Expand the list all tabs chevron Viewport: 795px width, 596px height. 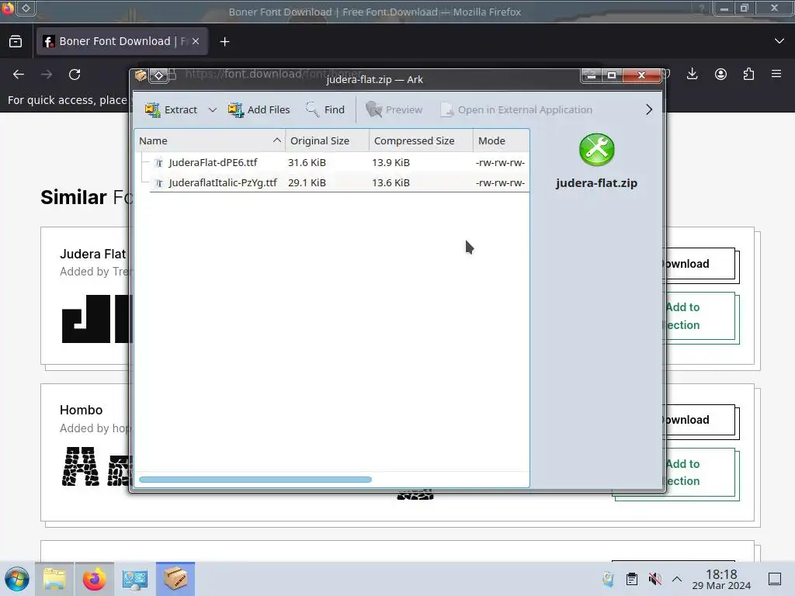pyautogui.click(x=779, y=41)
